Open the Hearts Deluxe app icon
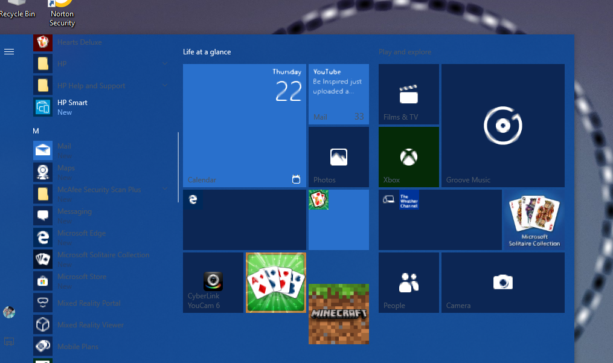The image size is (613, 363). 43,42
